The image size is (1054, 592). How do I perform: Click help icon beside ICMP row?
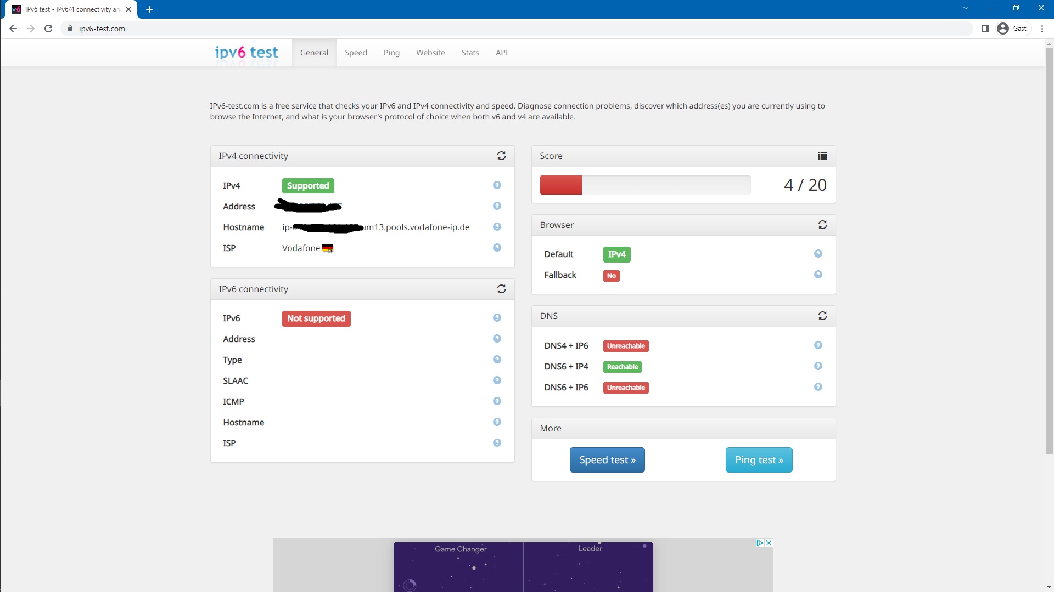point(497,401)
